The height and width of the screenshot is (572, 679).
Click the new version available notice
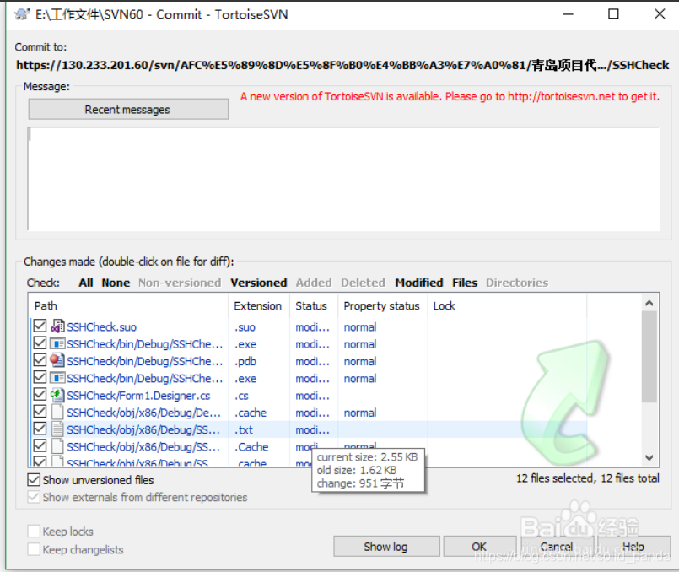coord(450,96)
